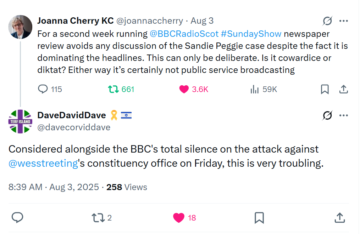Image resolution: width=360 pixels, height=234 pixels.
Task: Reply to DaveDavidDave's post
Action: pyautogui.click(x=17, y=217)
